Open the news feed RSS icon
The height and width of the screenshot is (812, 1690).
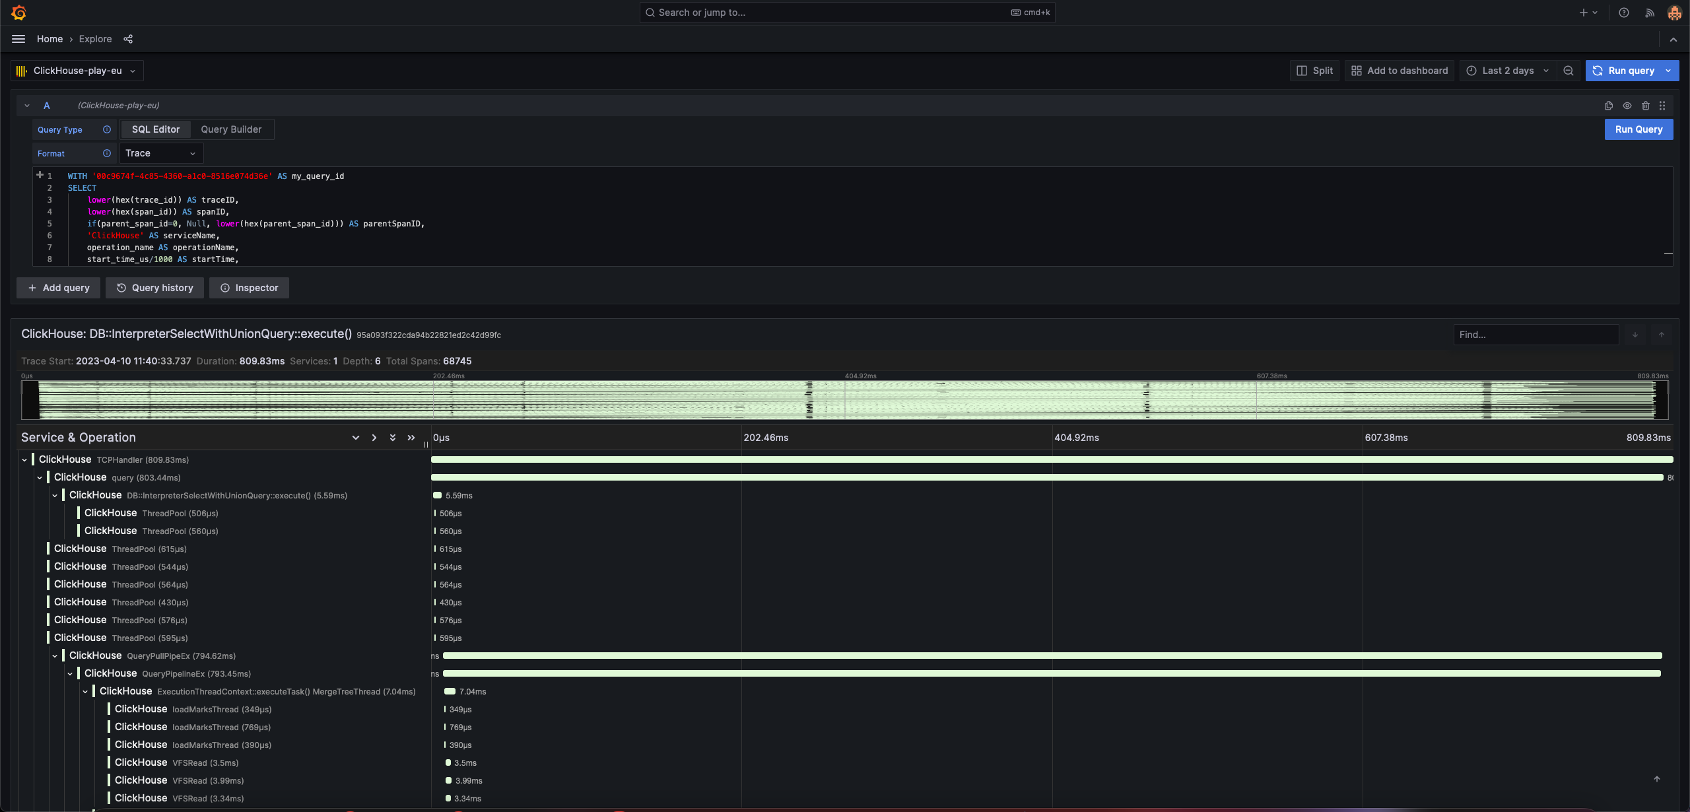[1649, 13]
